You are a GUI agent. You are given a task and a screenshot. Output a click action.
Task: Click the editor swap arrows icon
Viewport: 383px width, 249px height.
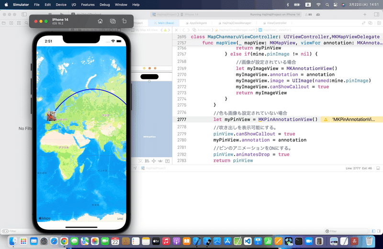(363, 23)
